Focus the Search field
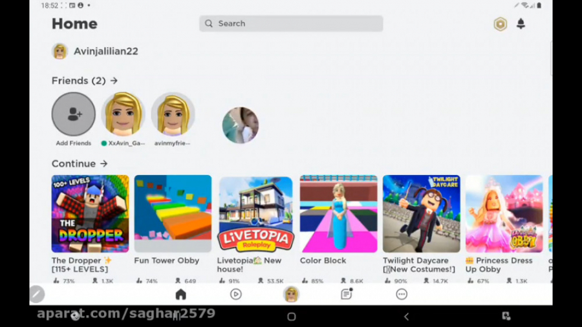582x327 pixels. [291, 24]
